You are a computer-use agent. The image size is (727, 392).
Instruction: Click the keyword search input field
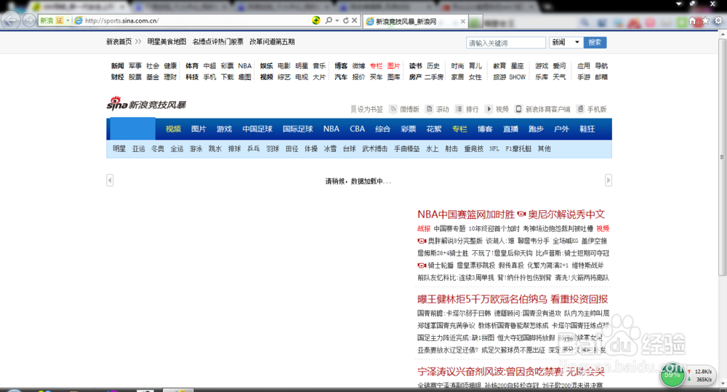pos(506,43)
